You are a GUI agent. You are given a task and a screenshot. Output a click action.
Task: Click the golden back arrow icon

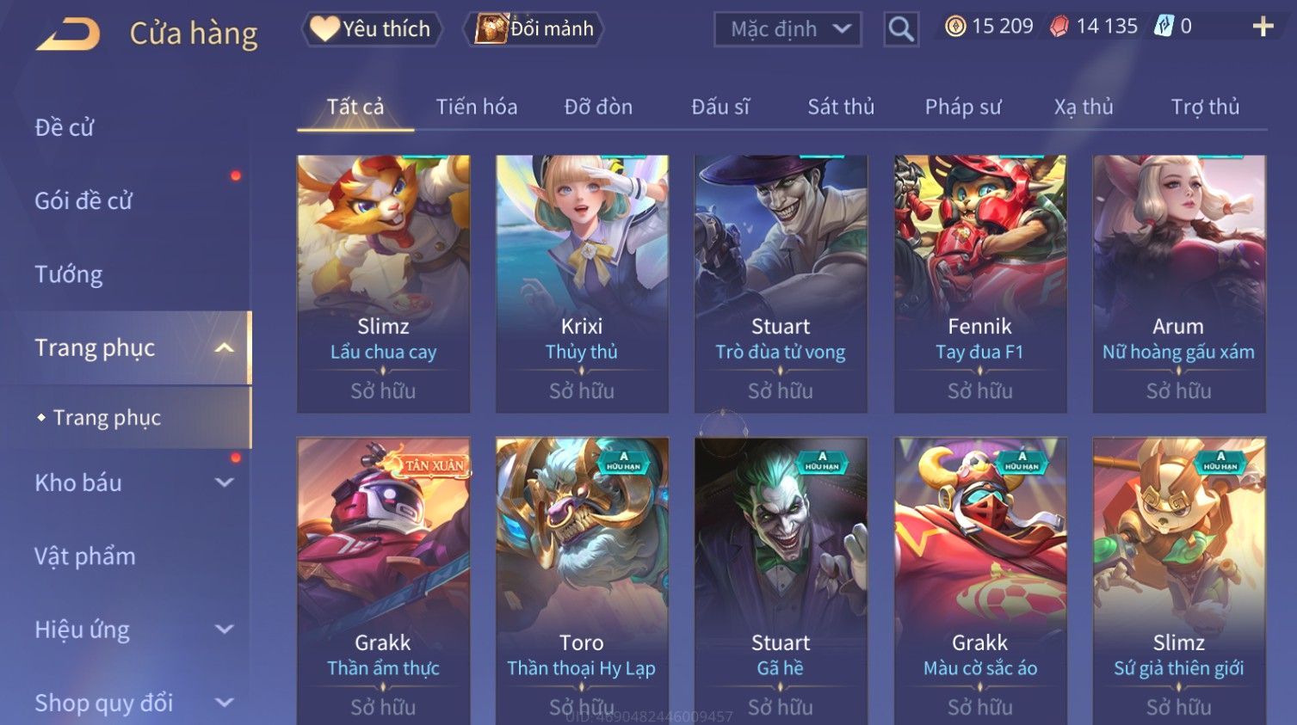tap(68, 34)
